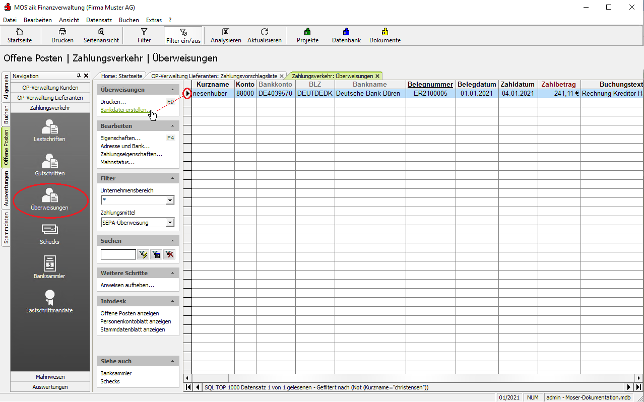
Task: Click Anweisen aufheben... link
Action: [127, 285]
